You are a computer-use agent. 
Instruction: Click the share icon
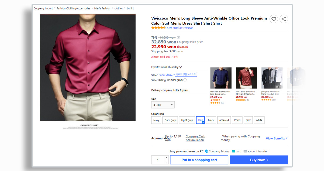(284, 19)
